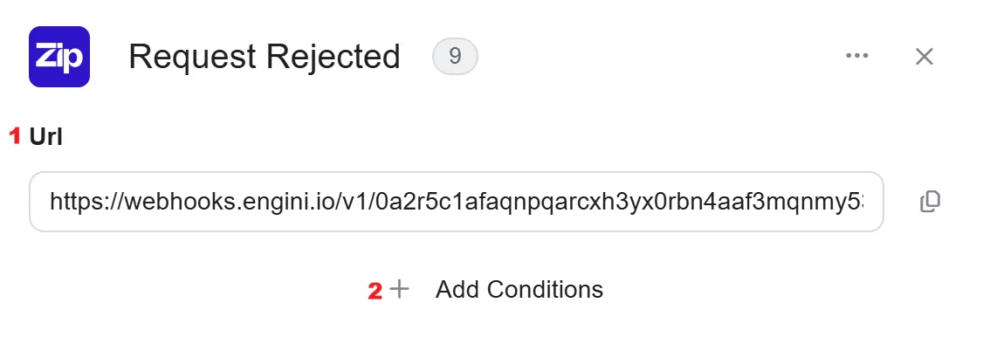Focus the webhook Url input field
The image size is (983, 337).
pyautogui.click(x=457, y=202)
